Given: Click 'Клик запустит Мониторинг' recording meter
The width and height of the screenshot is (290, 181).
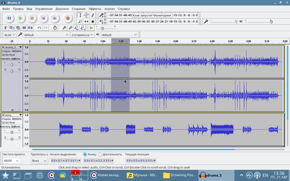Looking at the screenshot, I should pyautogui.click(x=152, y=15).
